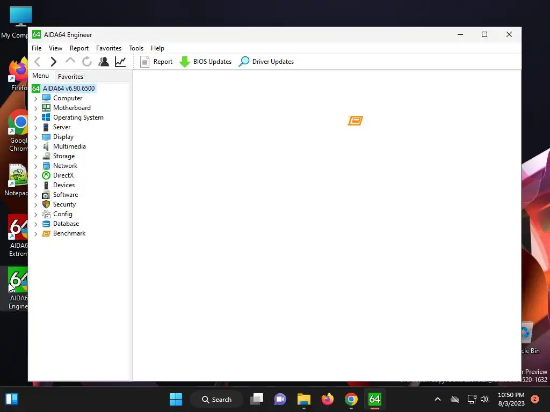Viewport: 550px width, 412px height.
Task: Expand the Operating System tree node
Action: click(35, 118)
